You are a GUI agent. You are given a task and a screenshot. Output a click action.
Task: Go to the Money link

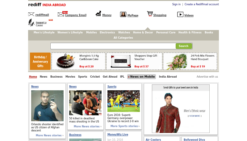(107, 15)
